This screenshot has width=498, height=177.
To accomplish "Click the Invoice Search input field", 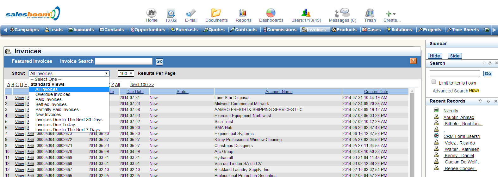I will [x=124, y=61].
